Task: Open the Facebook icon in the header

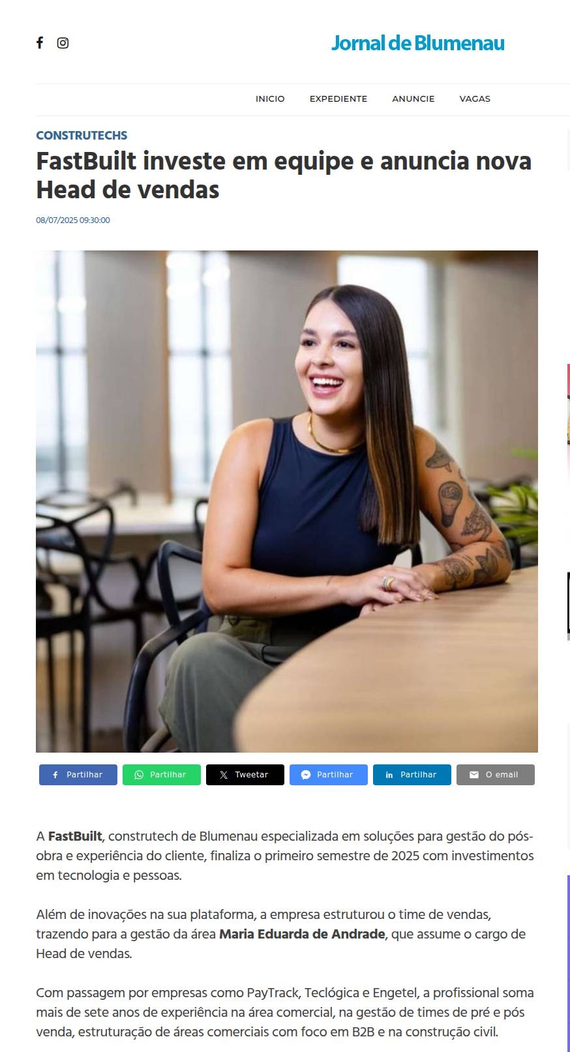Action: [40, 43]
